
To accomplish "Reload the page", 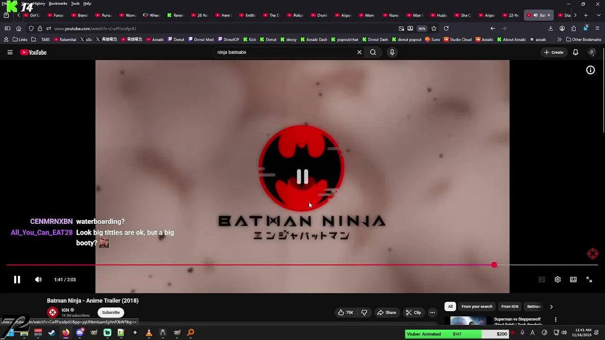I will click(x=446, y=28).
